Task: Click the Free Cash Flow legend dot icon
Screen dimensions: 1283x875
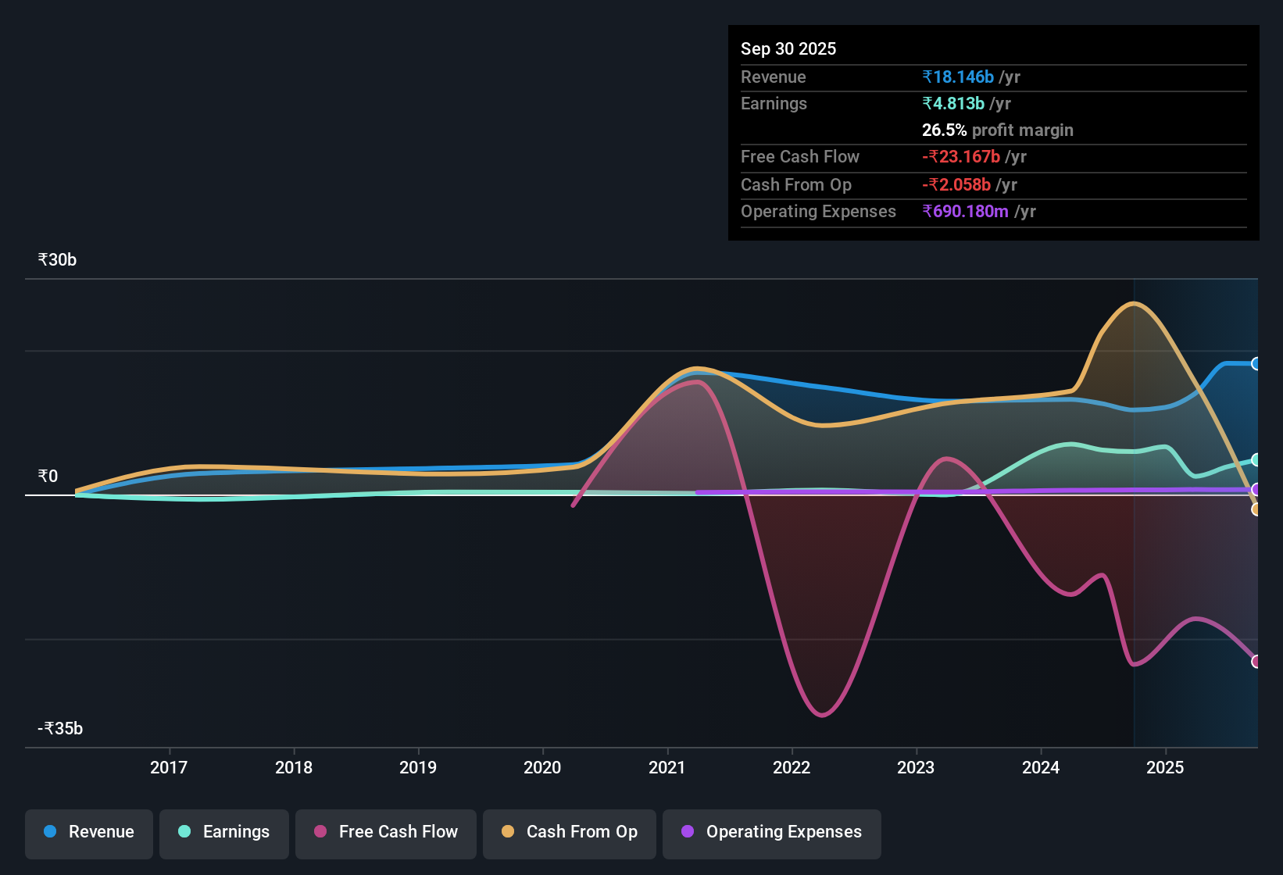Action: tap(319, 833)
